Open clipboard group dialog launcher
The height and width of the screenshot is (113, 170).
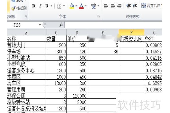(26, 16)
